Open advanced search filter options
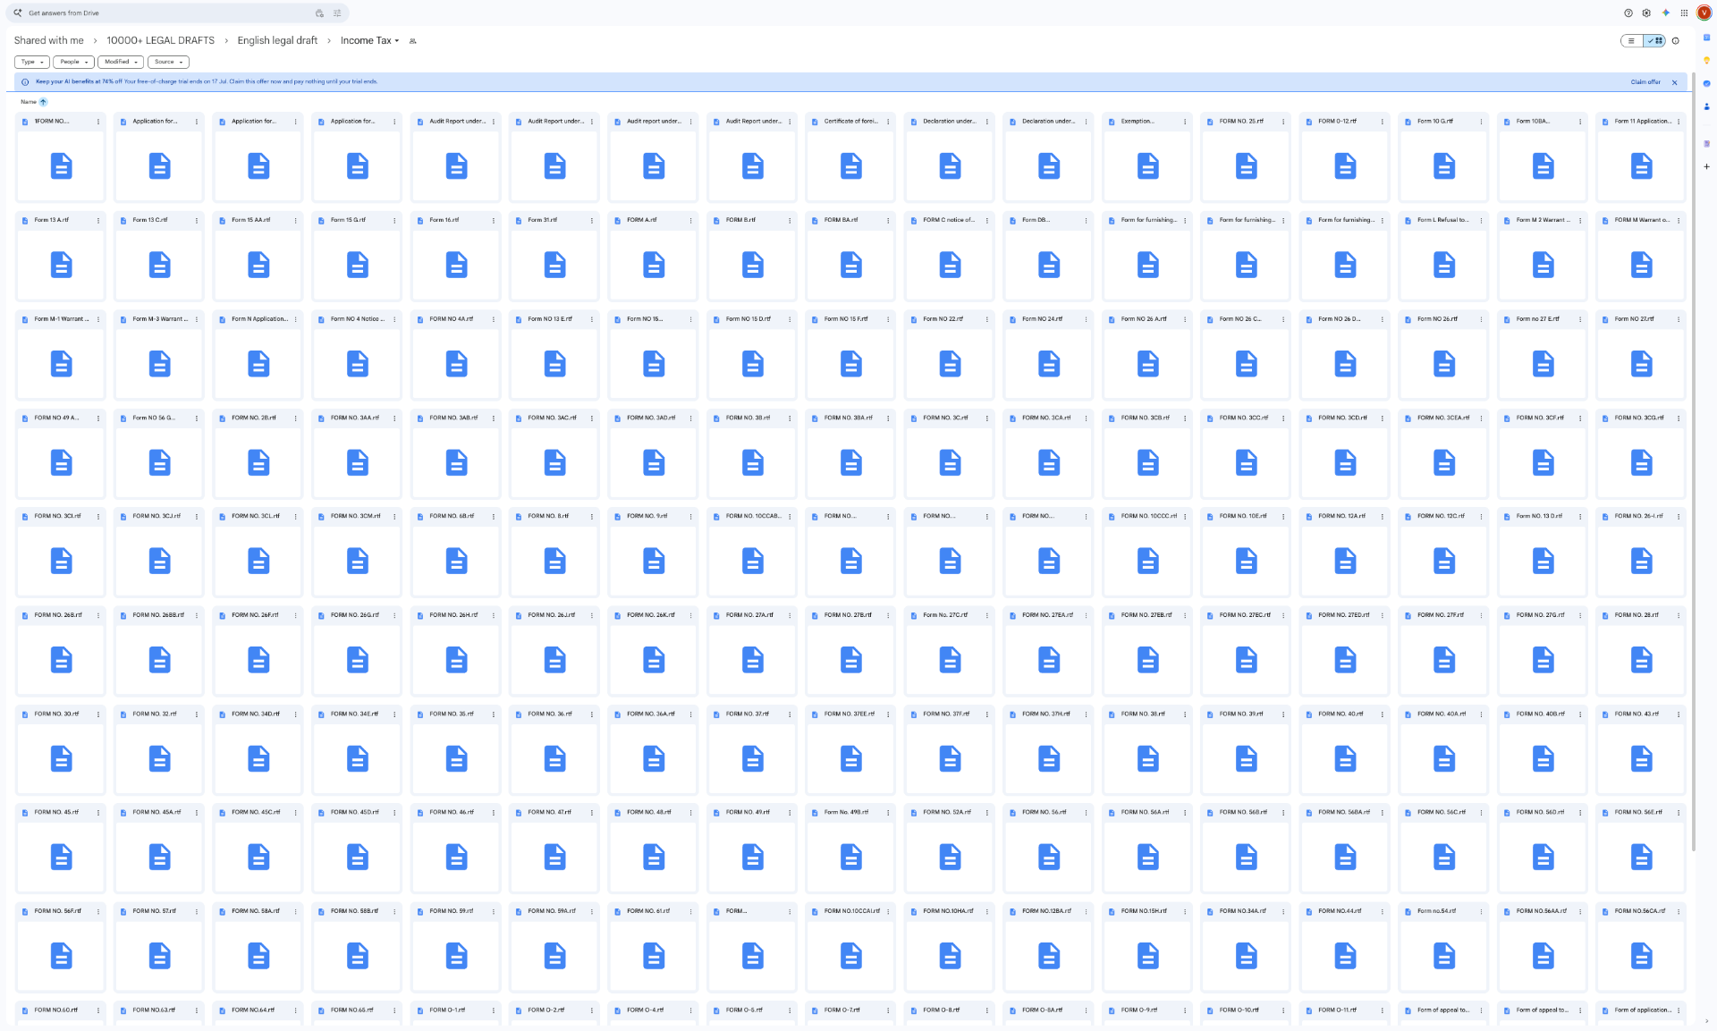This screenshot has height=1031, width=1717. click(337, 13)
